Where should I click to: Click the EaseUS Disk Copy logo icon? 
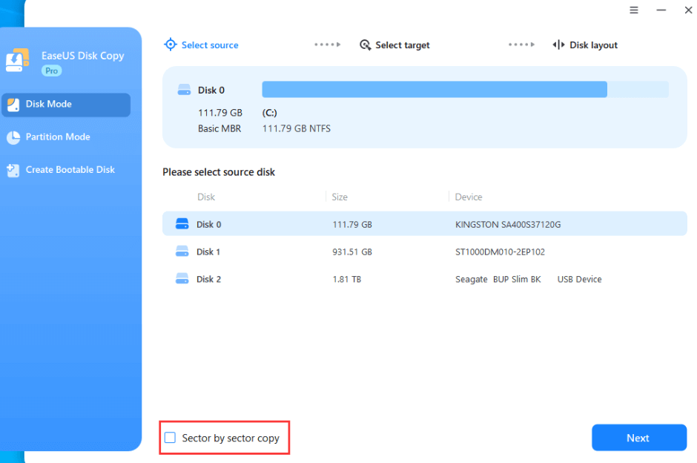click(x=17, y=61)
